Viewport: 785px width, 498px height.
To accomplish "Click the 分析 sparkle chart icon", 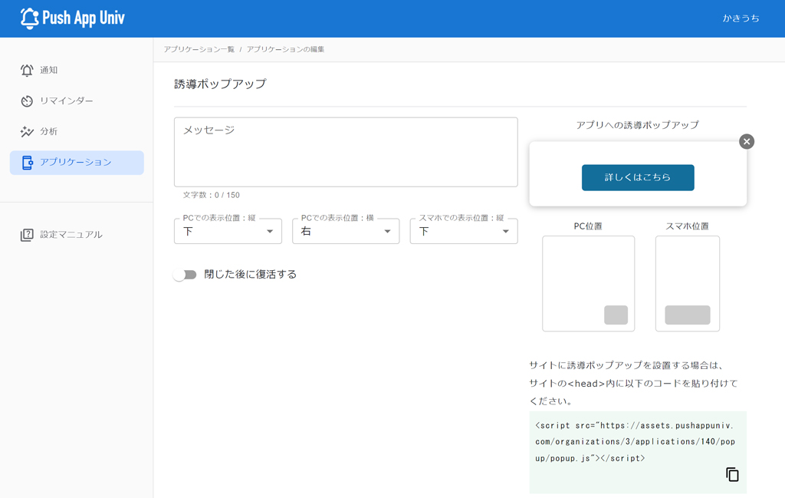I will [x=27, y=132].
